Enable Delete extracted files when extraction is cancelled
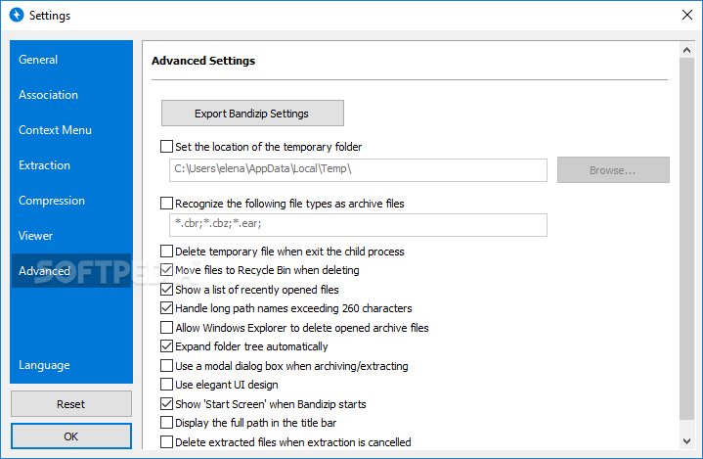703x459 pixels. point(167,442)
